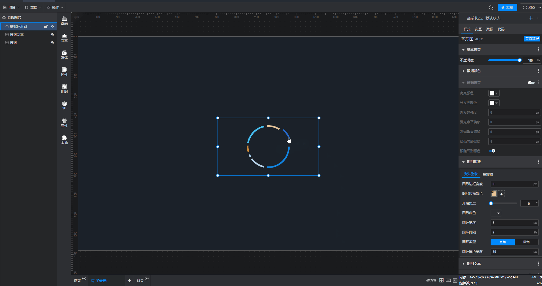Click the 查看教程 tutorial button
542x286 pixels.
(532, 39)
